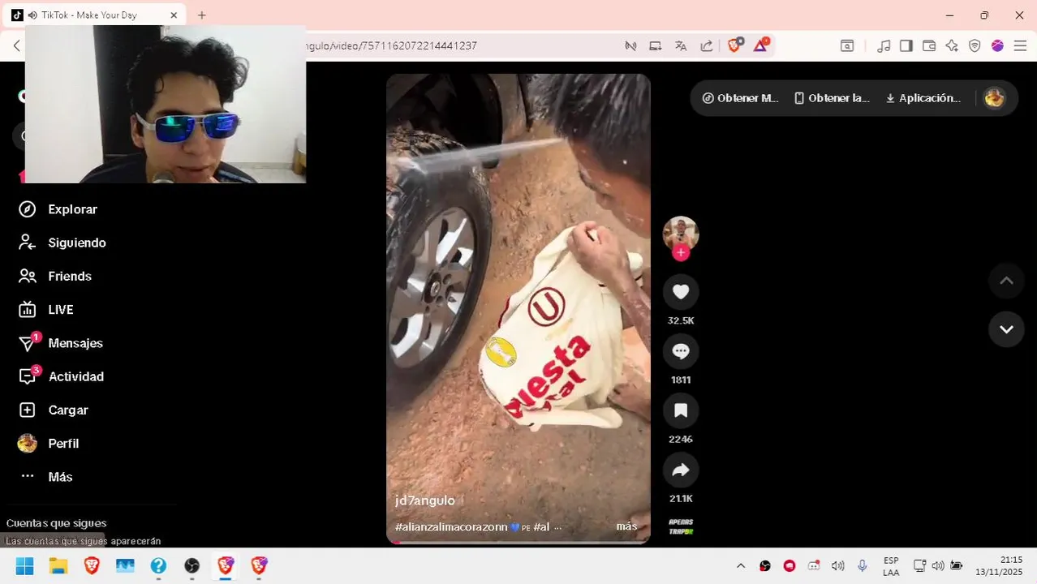Open the profile avatar at top right
The image size is (1037, 584).
pyautogui.click(x=994, y=98)
